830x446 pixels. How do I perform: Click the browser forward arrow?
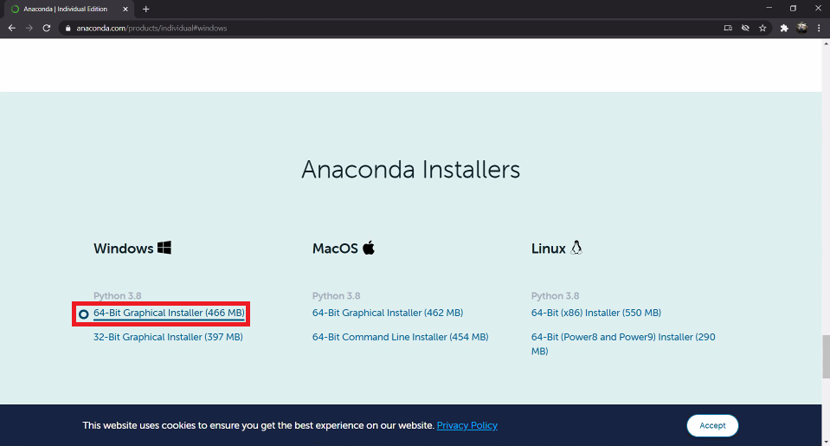[29, 28]
